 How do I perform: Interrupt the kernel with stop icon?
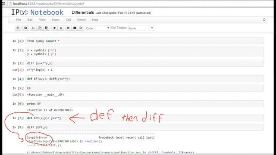(75, 28)
